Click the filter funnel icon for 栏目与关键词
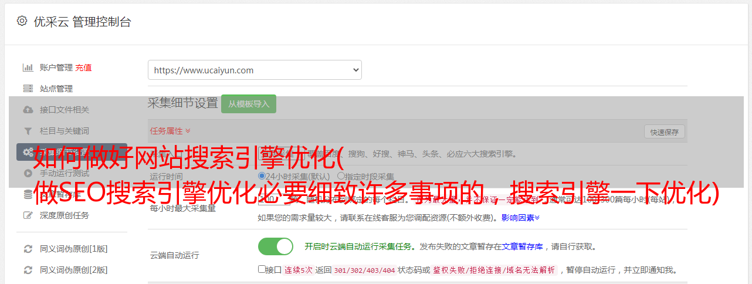Screen dimensions: 752x284 [28, 131]
